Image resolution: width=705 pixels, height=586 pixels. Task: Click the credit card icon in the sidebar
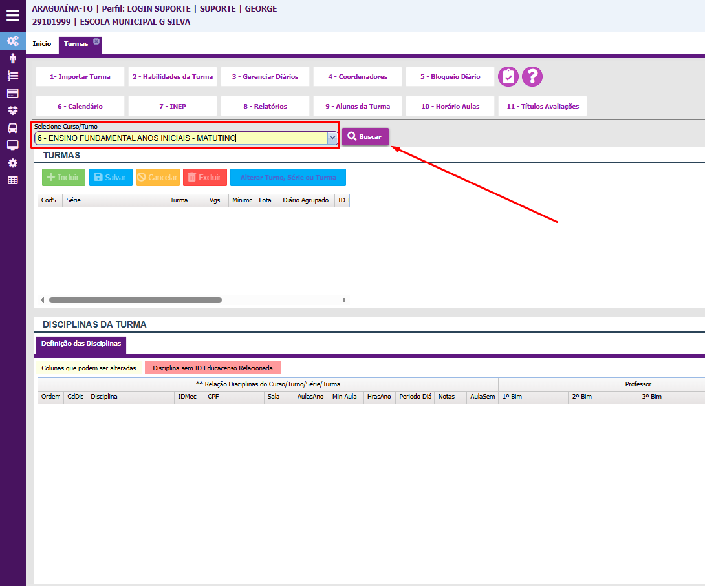pos(12,93)
